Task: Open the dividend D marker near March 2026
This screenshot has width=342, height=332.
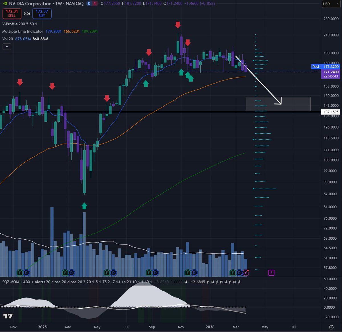Action: tap(239, 273)
